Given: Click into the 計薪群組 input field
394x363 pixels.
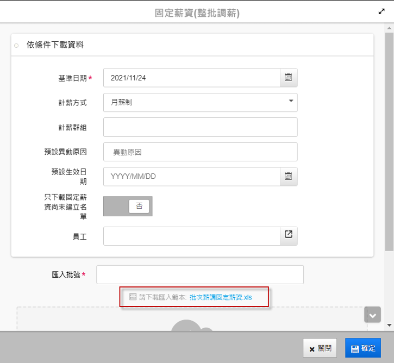Looking at the screenshot, I should point(200,127).
